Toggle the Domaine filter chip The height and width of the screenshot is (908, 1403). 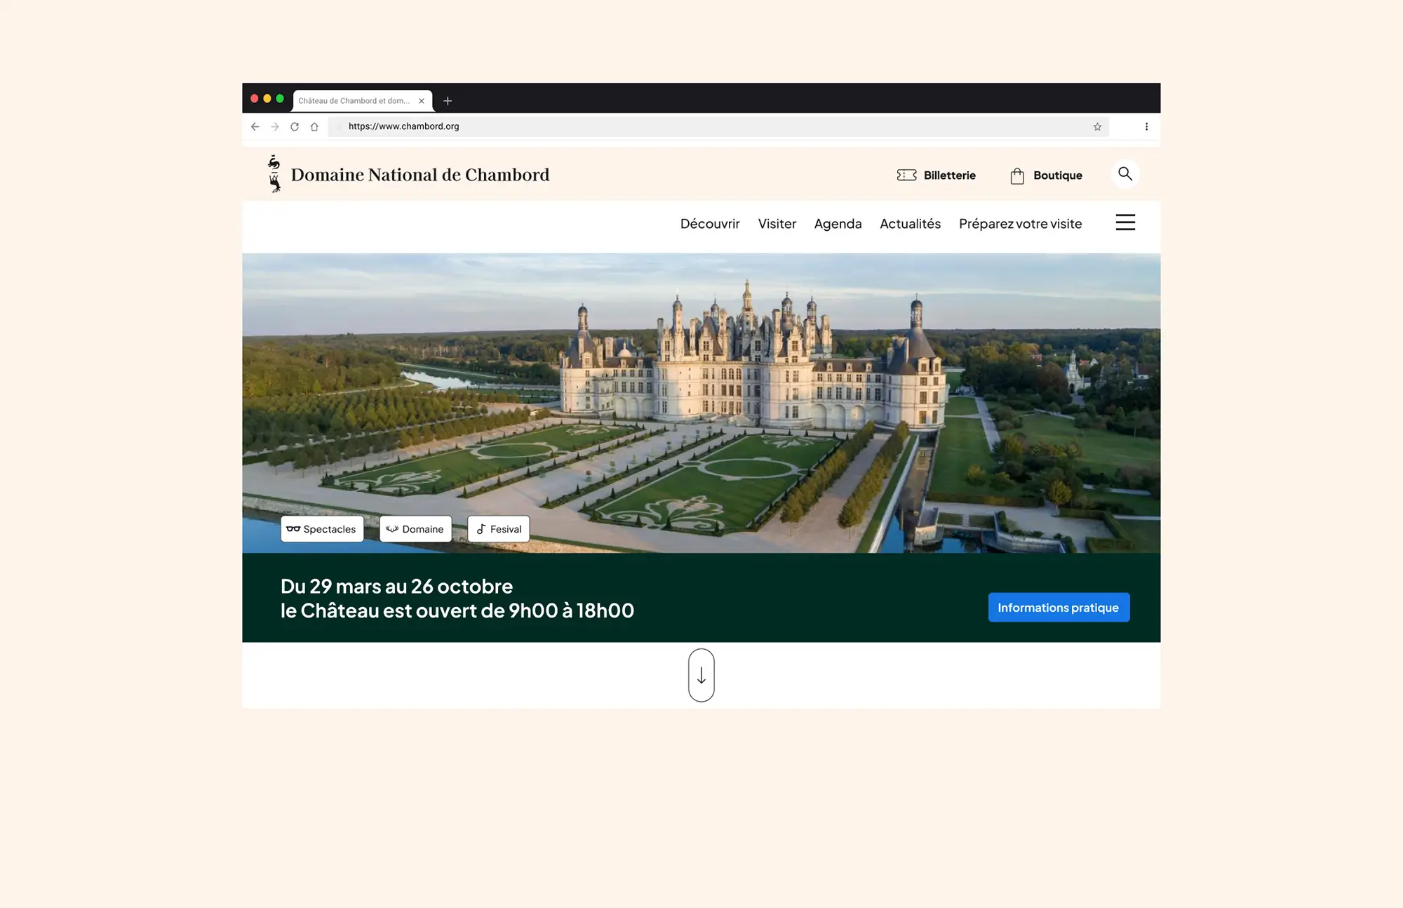click(x=415, y=529)
